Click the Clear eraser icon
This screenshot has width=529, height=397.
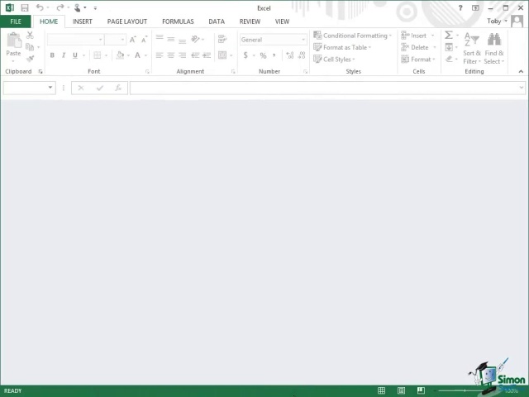[449, 59]
